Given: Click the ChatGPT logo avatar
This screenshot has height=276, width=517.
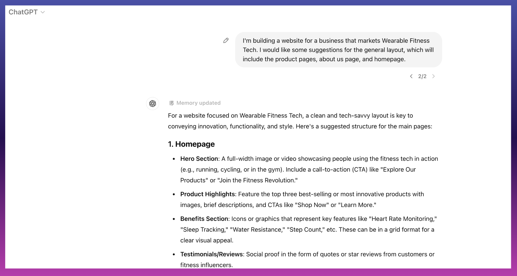Looking at the screenshot, I should click(152, 104).
